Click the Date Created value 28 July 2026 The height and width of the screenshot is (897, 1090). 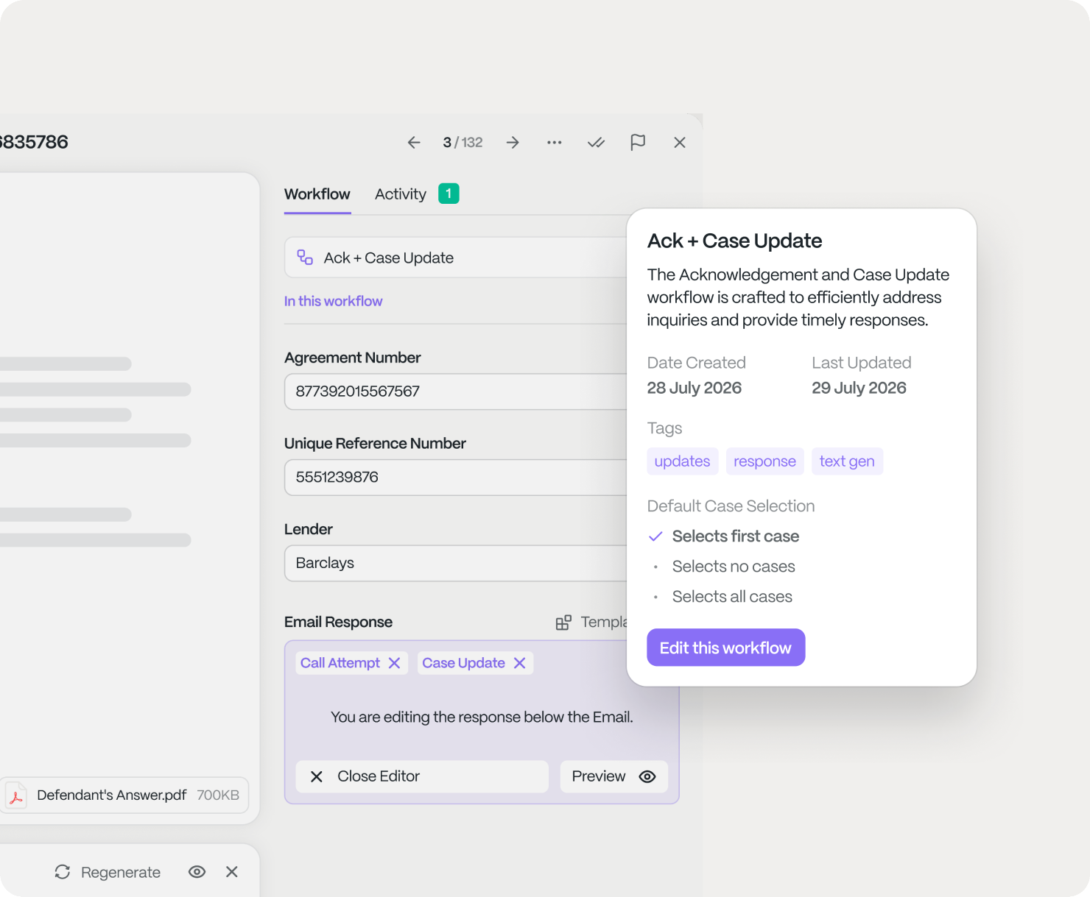tap(695, 388)
